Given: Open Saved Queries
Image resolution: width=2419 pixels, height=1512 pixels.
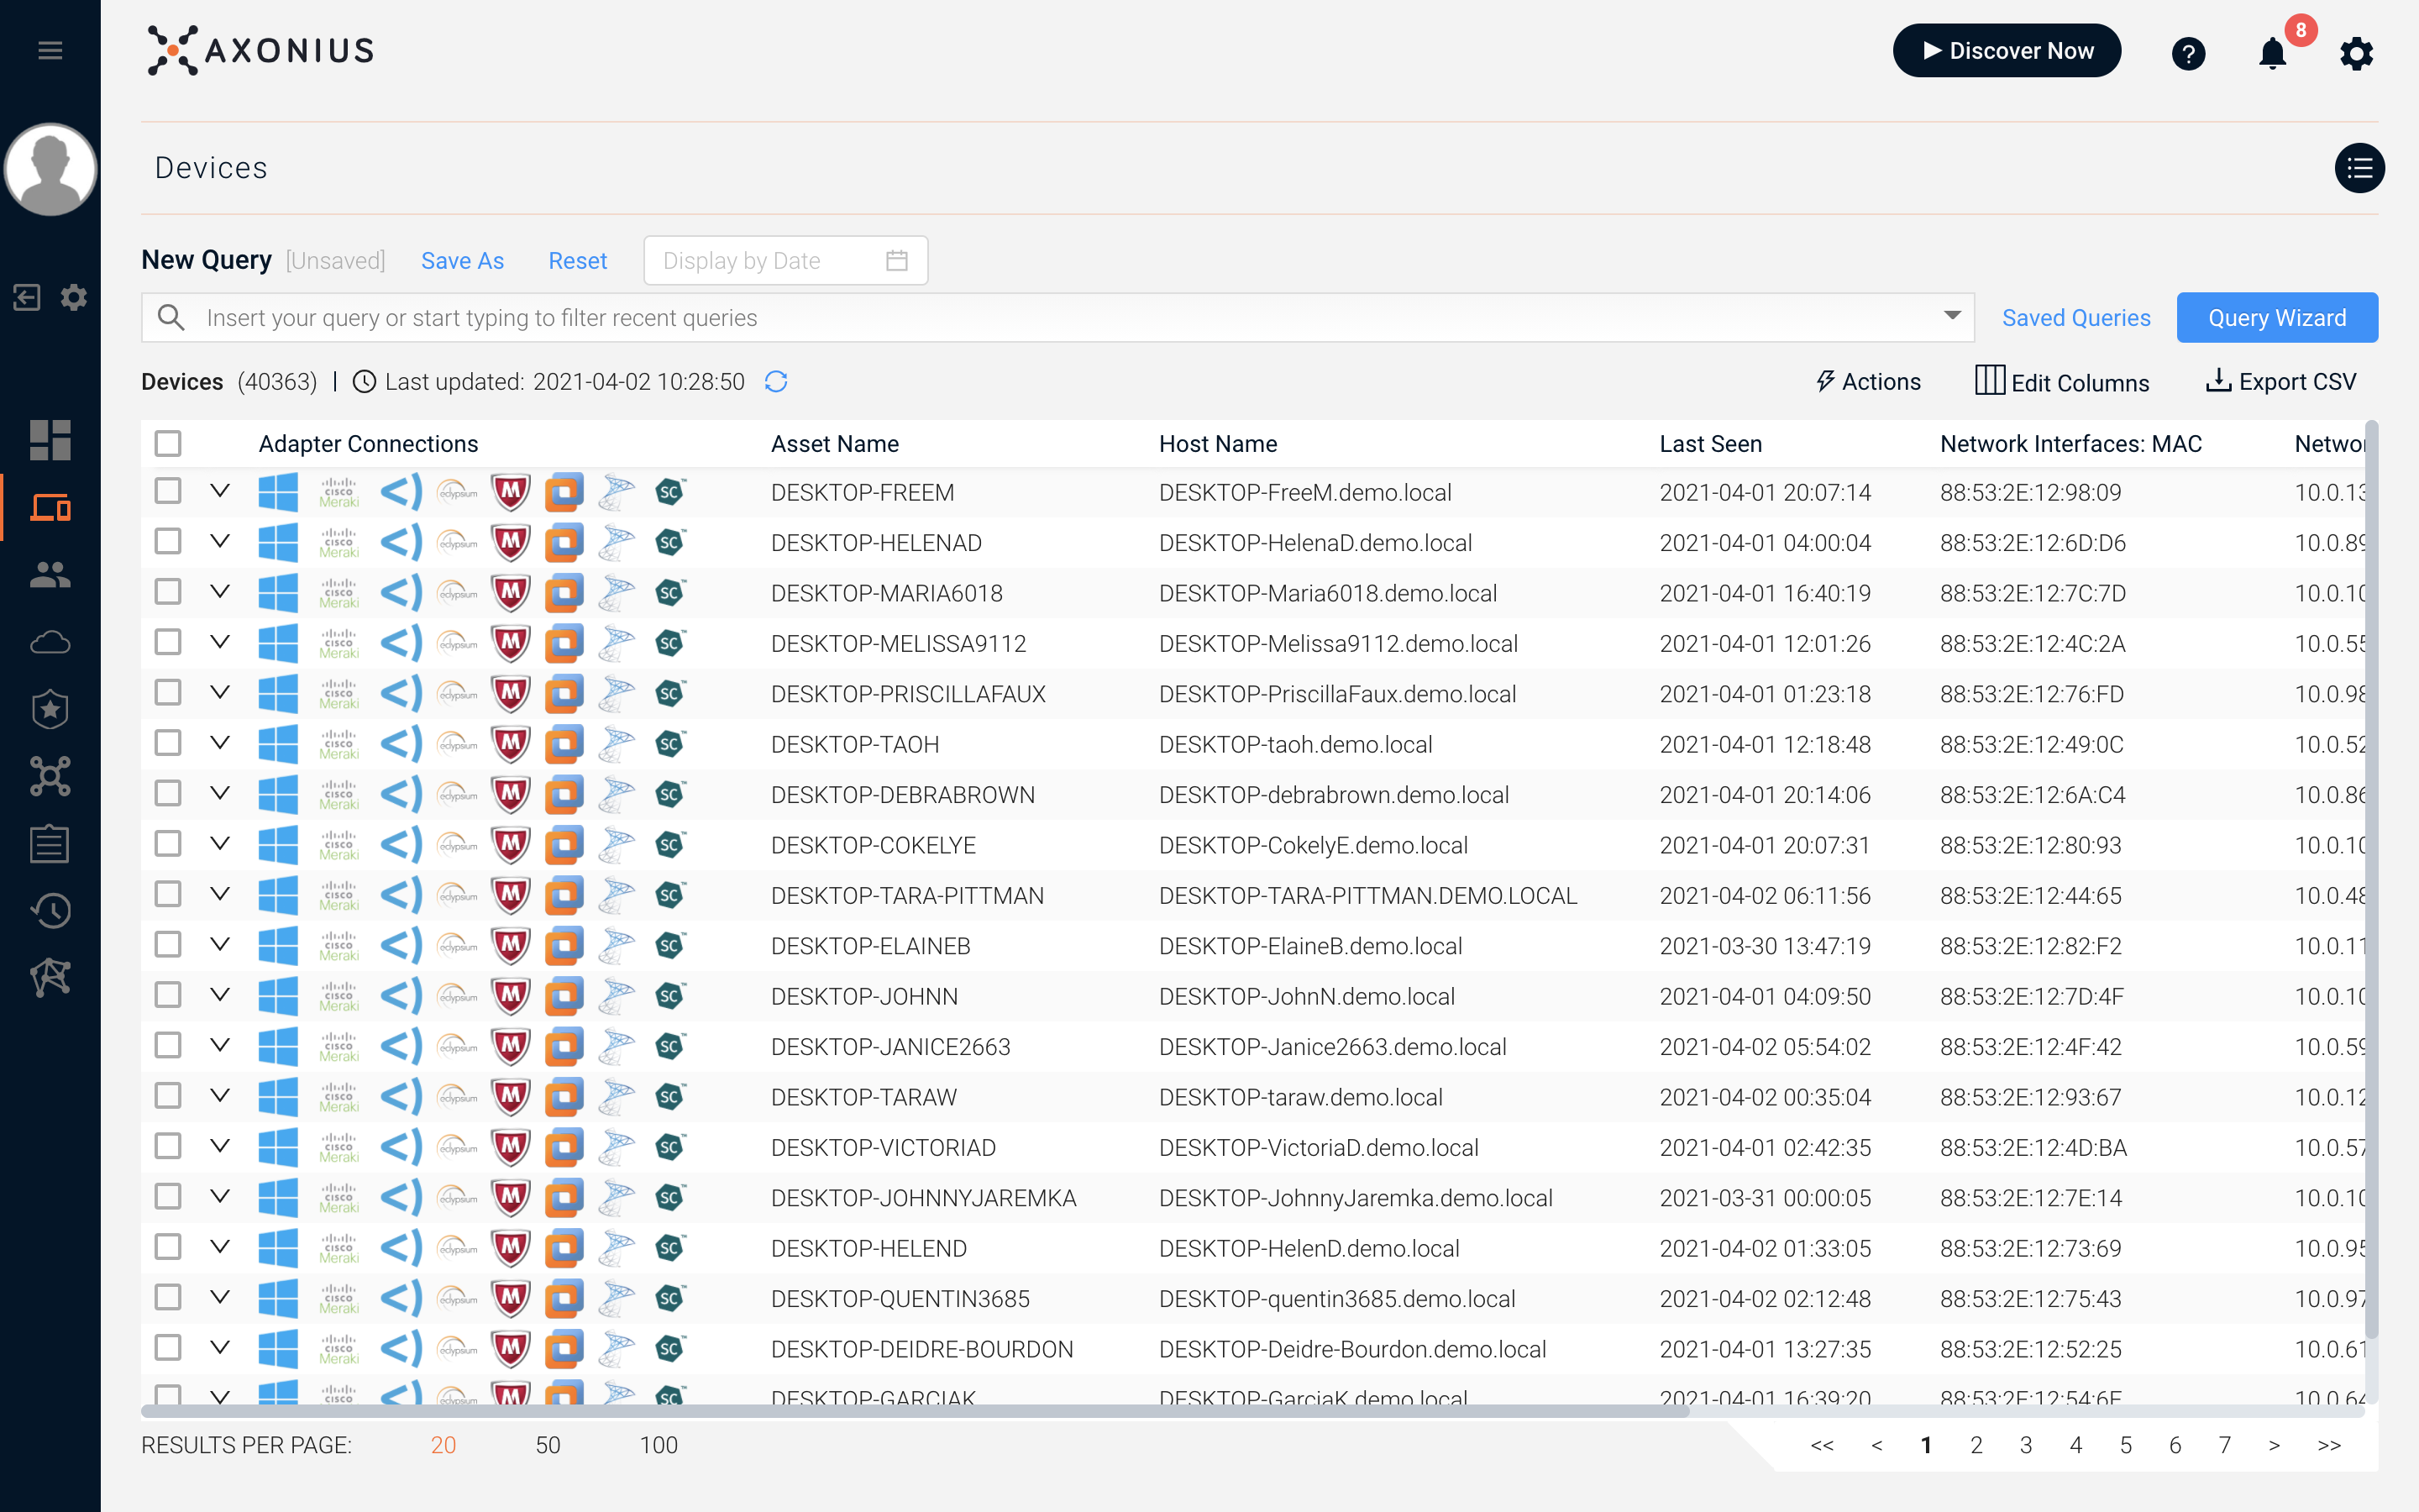Looking at the screenshot, I should pos(2076,317).
